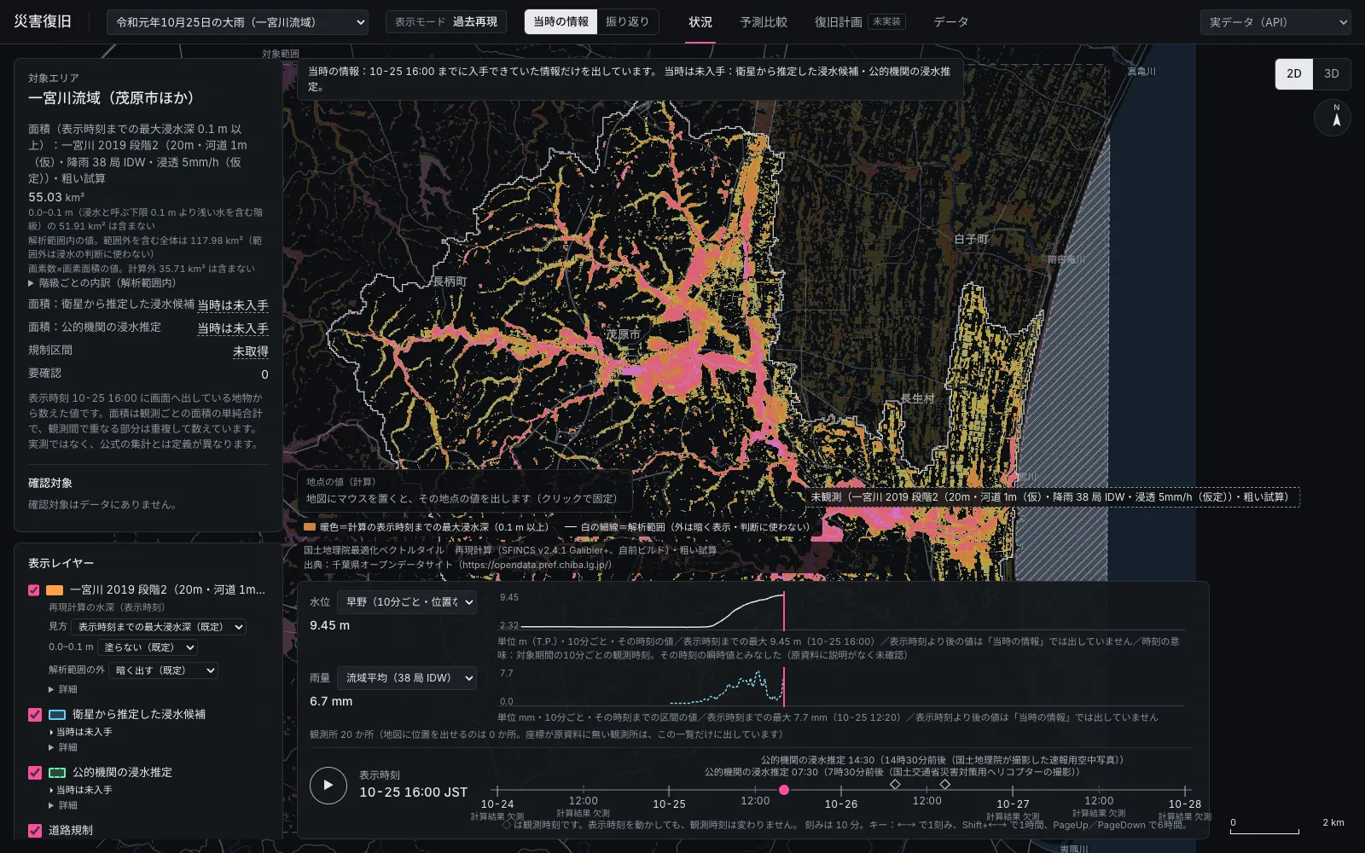Image resolution: width=1365 pixels, height=853 pixels.
Task: Open the 雨量 dropdown 流域平均（38 局 IDW）
Action: (x=407, y=678)
